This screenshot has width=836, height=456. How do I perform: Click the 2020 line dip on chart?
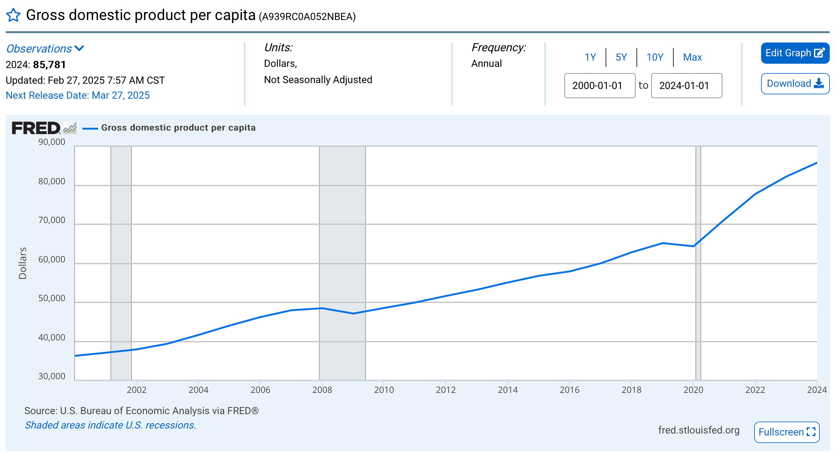click(x=693, y=246)
